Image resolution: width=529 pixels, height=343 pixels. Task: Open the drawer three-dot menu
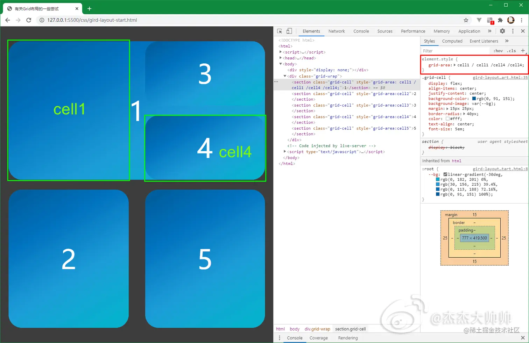[x=279, y=338]
